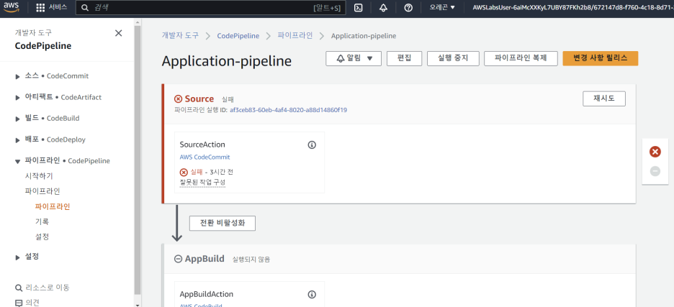Open CodePipeline breadcrumb link
This screenshot has width=674, height=307.
click(238, 36)
